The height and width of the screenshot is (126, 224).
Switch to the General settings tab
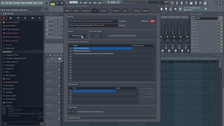[86, 11]
